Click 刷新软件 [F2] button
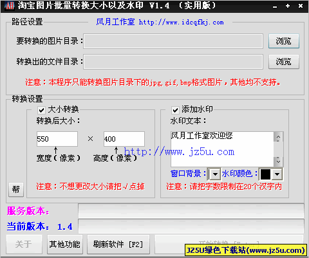This screenshot has height=258, width=309. pos(118,244)
